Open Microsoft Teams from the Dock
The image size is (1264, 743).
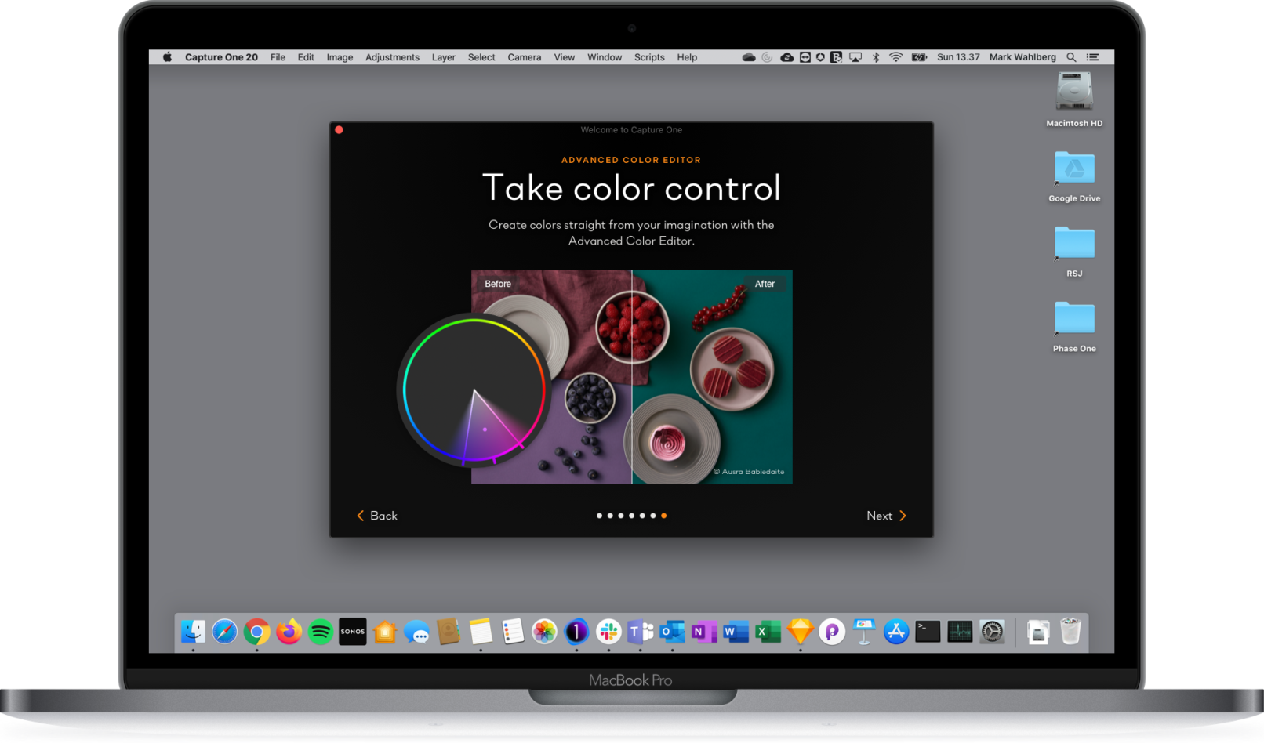(640, 632)
